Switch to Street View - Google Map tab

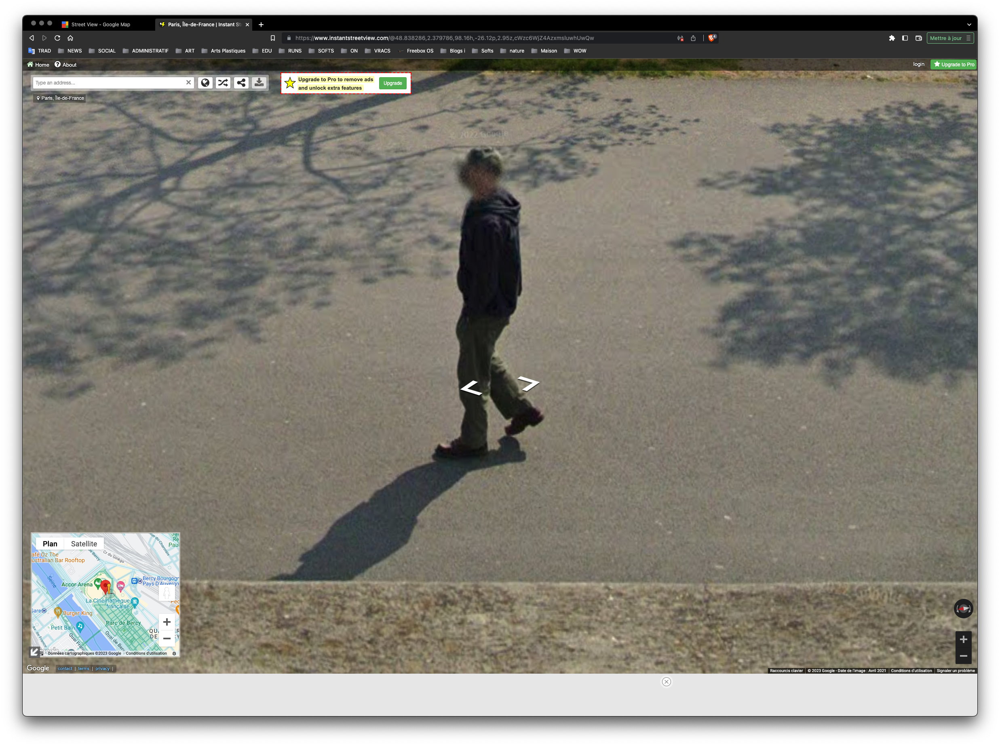coord(100,24)
